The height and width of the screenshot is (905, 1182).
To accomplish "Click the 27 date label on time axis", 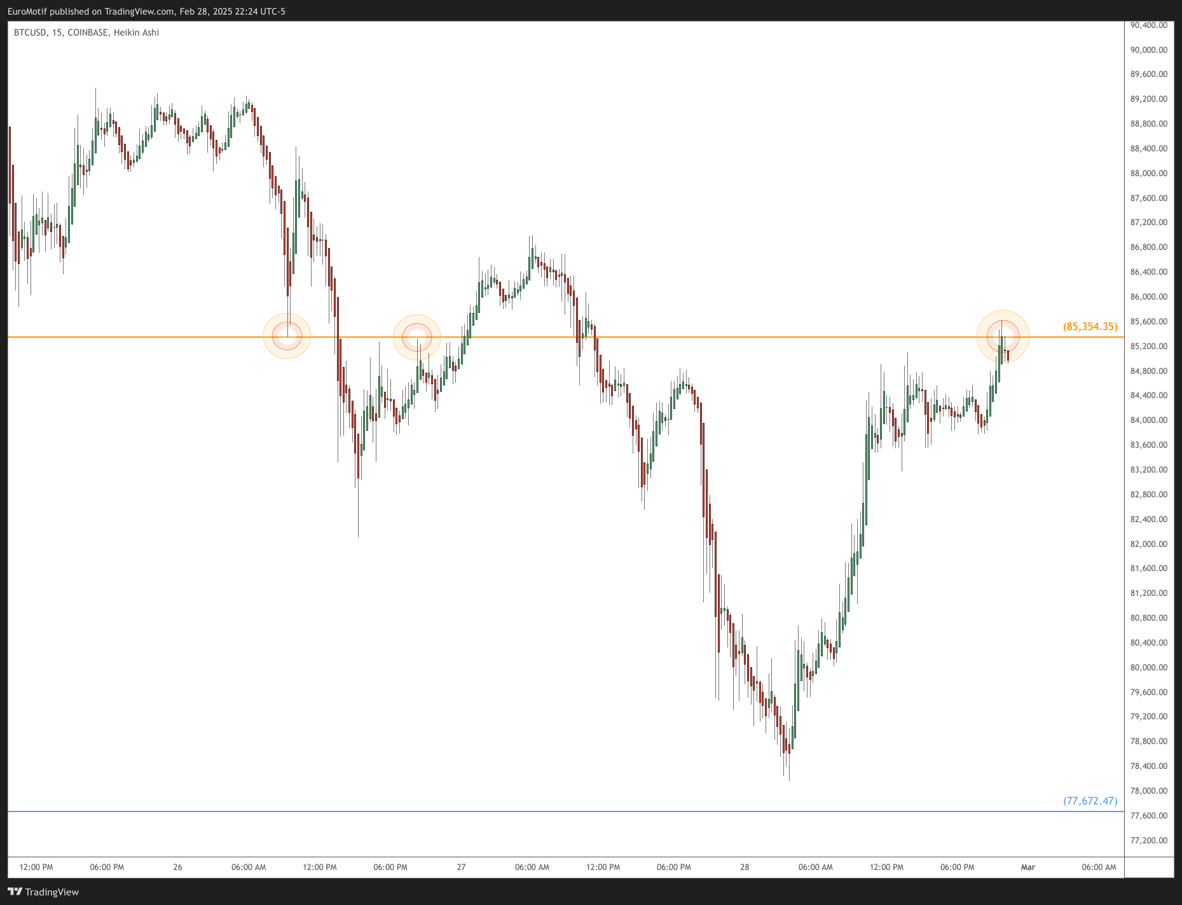I will (x=461, y=867).
